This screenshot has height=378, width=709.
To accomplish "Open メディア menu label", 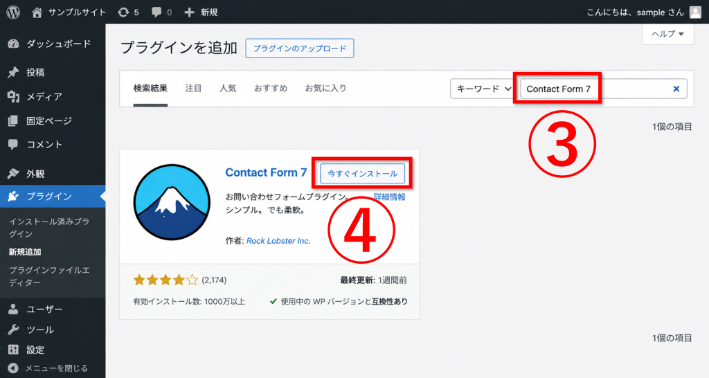I will (44, 96).
